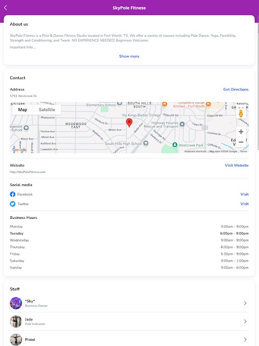Open map Terms link
259x346 pixels.
point(243,151)
